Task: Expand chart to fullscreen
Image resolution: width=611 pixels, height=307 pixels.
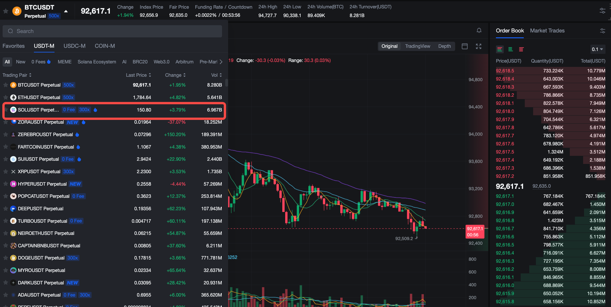Action: click(x=479, y=46)
